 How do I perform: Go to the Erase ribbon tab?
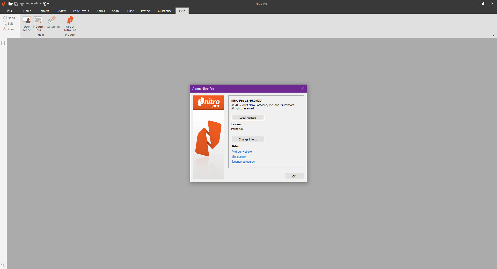coord(130,11)
